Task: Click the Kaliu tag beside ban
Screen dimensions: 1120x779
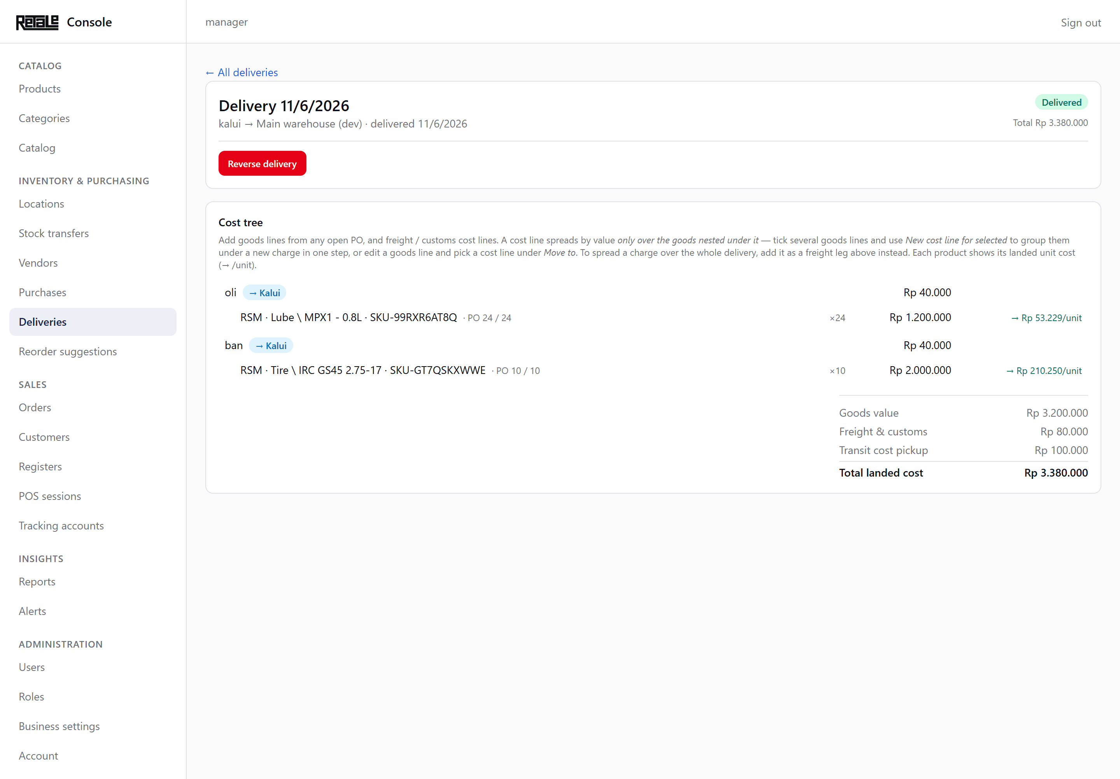Action: 271,346
